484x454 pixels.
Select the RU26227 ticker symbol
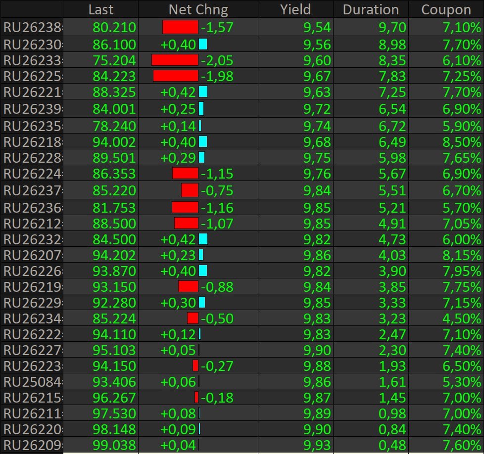click(x=32, y=350)
